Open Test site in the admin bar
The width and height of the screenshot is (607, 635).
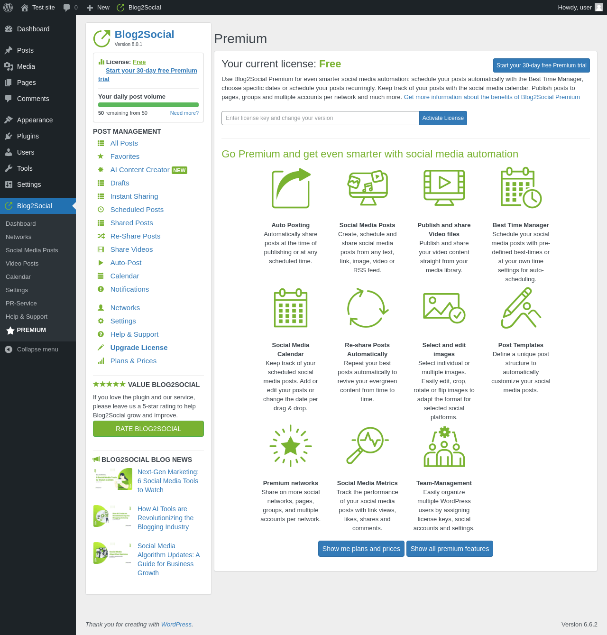38,8
